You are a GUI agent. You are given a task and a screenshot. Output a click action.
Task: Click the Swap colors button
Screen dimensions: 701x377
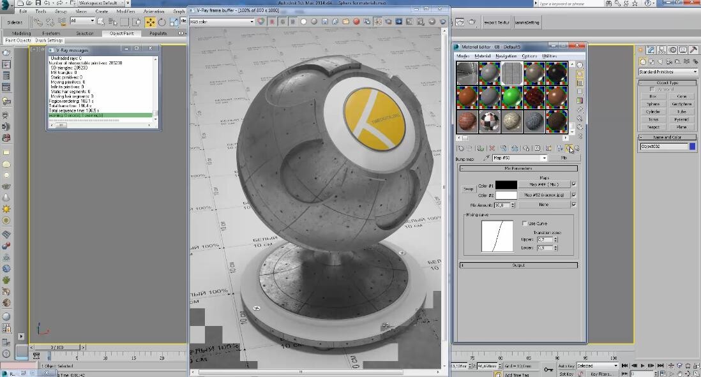[468, 189]
